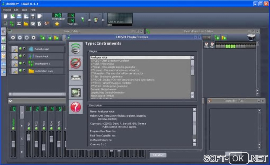Switch FX mixer to bank C

pos(22,139)
